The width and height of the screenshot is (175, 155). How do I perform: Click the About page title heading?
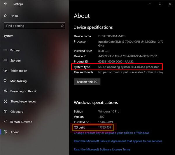82,16
